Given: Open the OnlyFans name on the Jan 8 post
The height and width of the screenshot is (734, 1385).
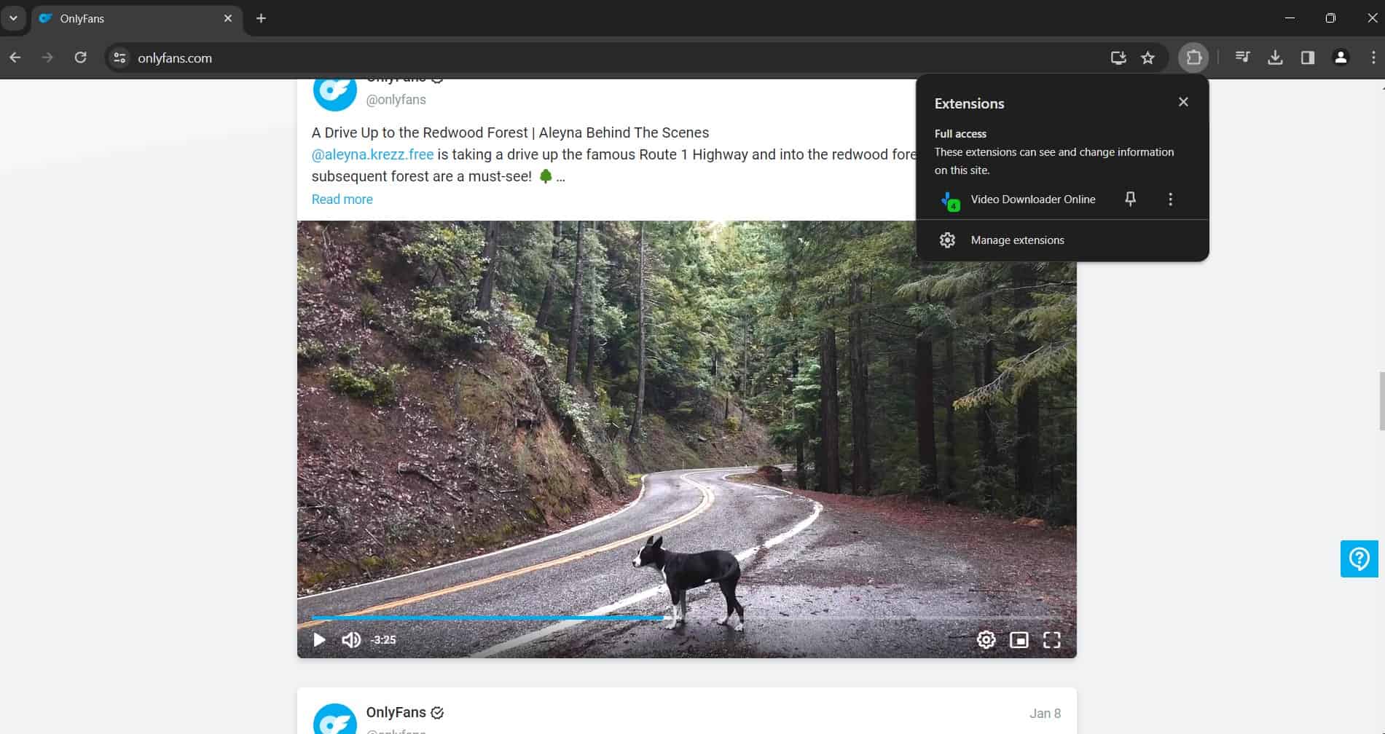Looking at the screenshot, I should tap(396, 712).
